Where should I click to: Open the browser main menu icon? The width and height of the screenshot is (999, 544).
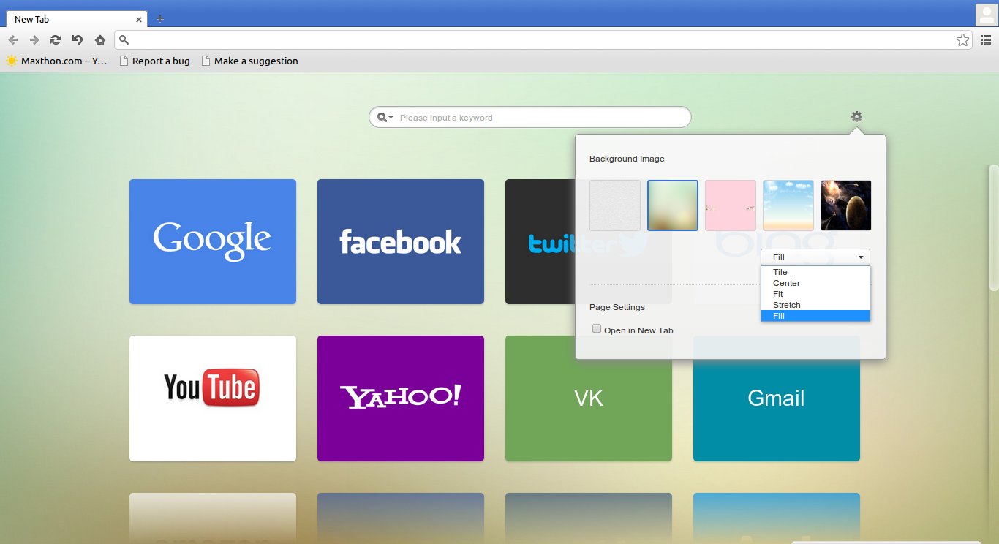[986, 39]
